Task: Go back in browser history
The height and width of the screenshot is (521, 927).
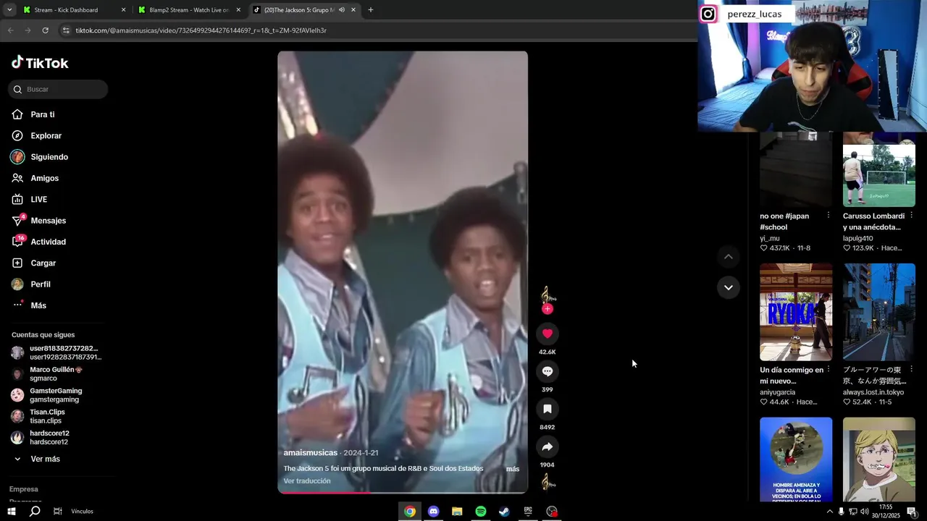Action: tap(10, 30)
